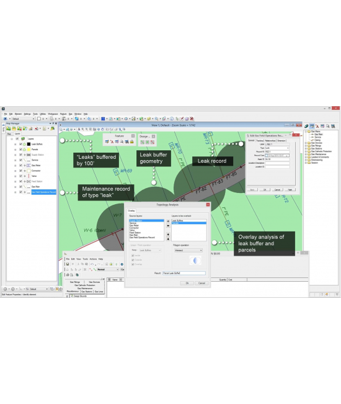Open the Feature menu in menu bar
This screenshot has height=404, width=341.
(x=63, y=114)
